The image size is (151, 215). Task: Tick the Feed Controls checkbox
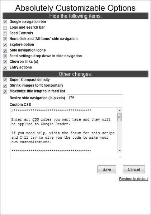tap(5, 33)
